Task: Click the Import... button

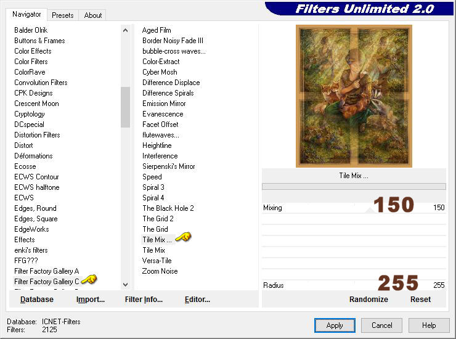Action: point(90,300)
